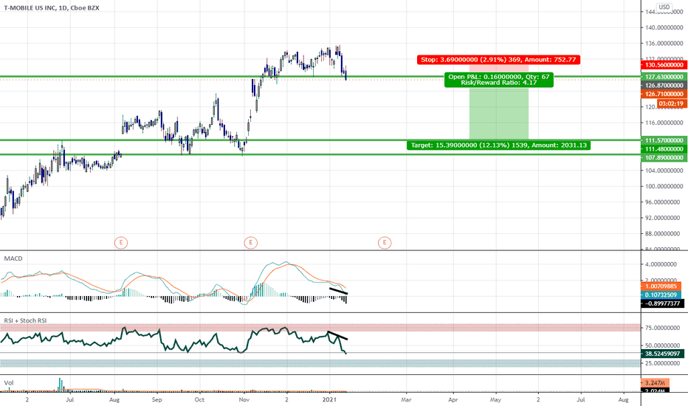Viewport: 688px width, 406px height.
Task: Click the green profit target zone rectangle
Action: [499, 114]
